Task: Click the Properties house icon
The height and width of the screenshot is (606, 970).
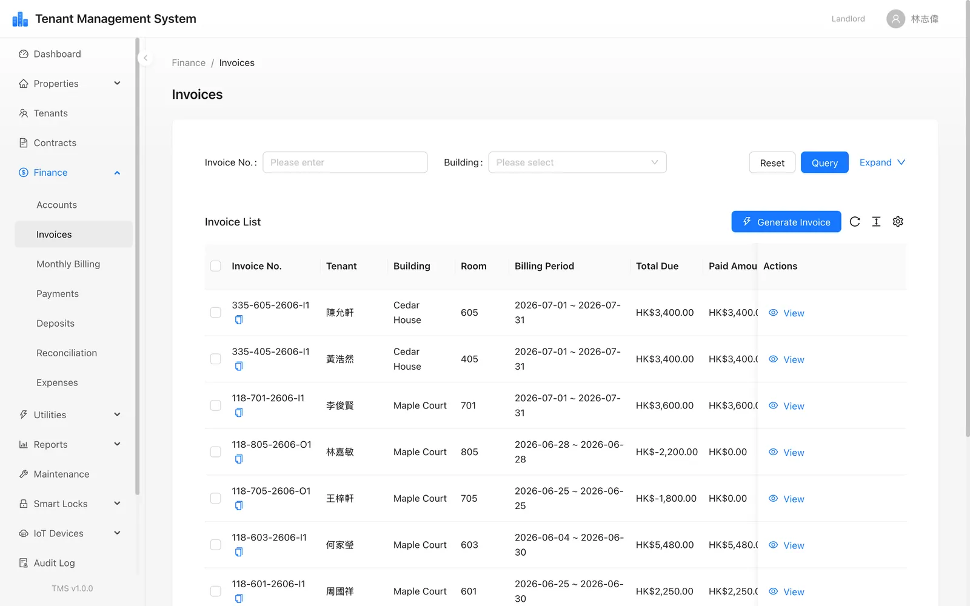Action: tap(24, 84)
